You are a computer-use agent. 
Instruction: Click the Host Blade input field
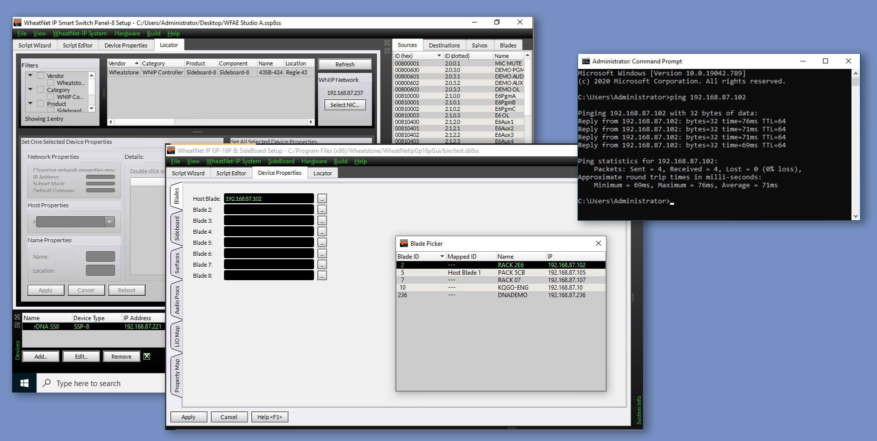tap(269, 199)
